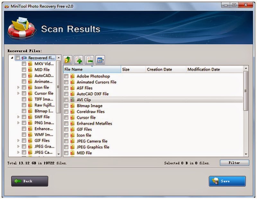Tick the AutoCAD... checkbox in tree
This screenshot has width=257, height=199.
(x=24, y=76)
